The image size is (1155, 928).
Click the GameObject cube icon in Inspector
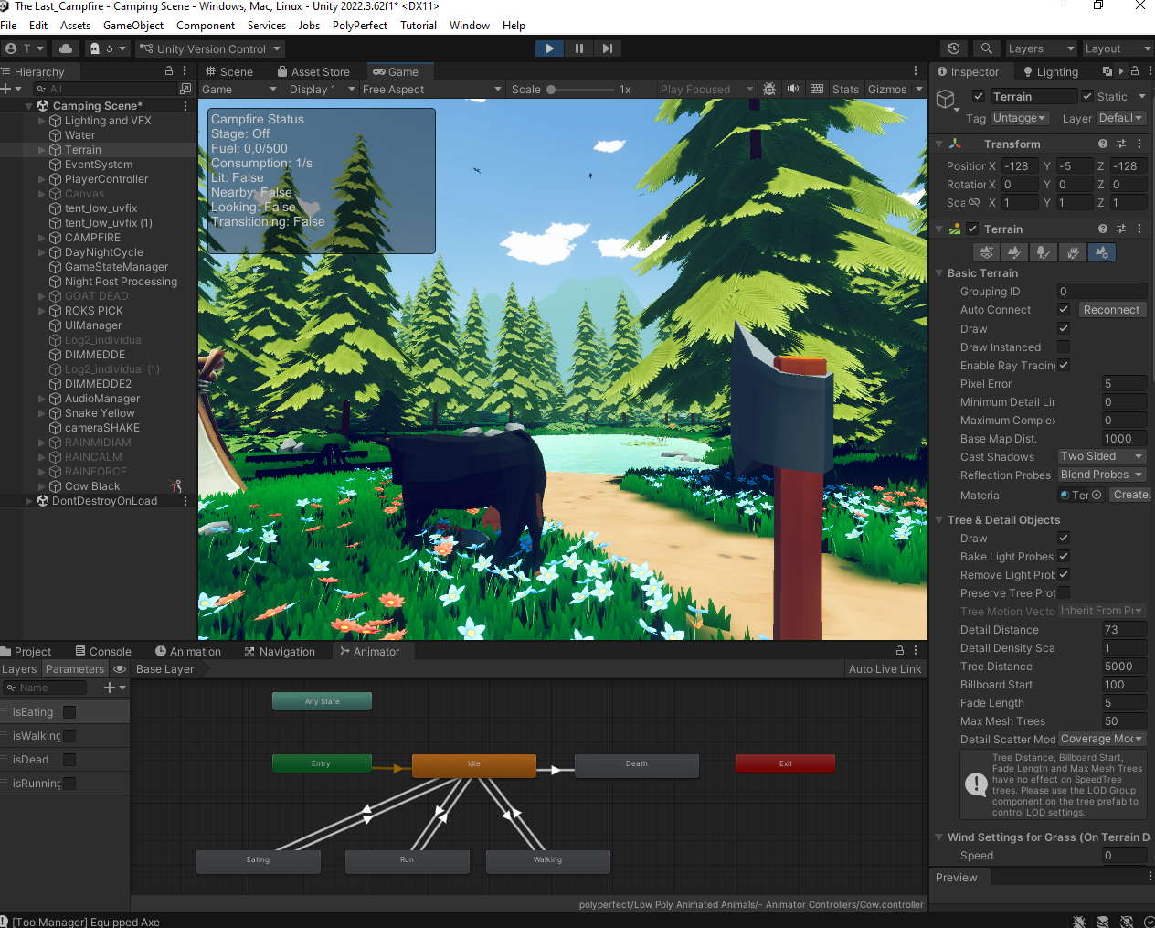[946, 99]
